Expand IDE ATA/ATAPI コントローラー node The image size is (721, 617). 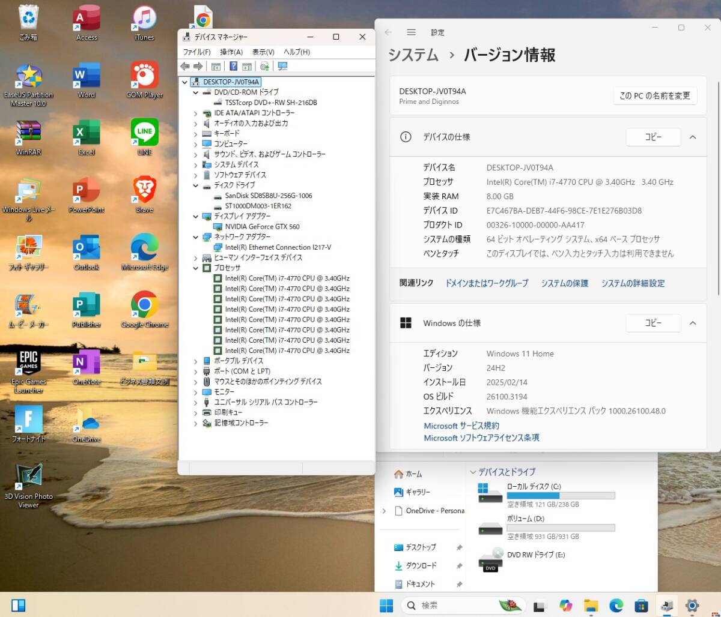click(195, 113)
